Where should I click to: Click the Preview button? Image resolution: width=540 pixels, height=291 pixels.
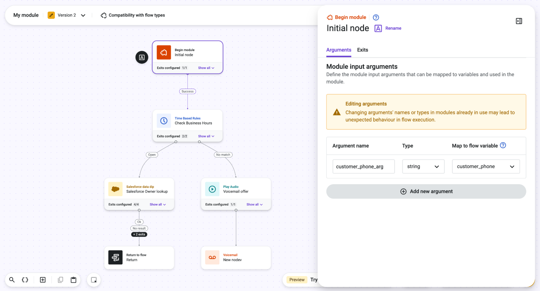297,280
